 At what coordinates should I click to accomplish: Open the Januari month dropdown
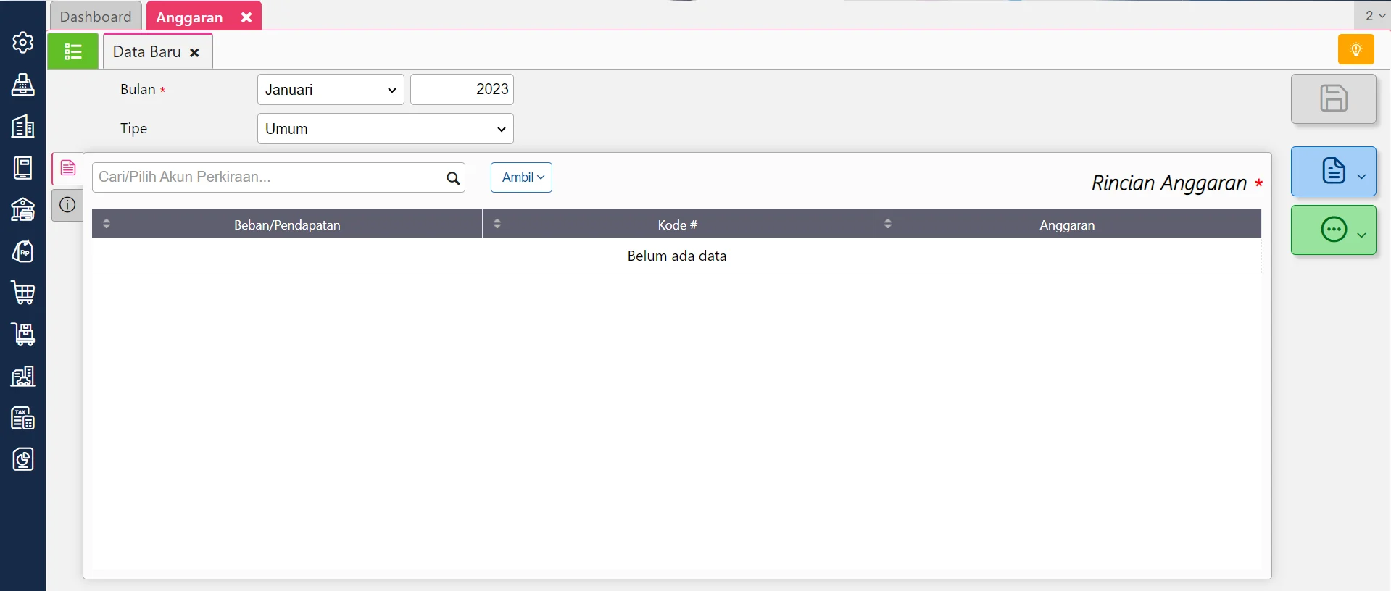[x=330, y=90]
